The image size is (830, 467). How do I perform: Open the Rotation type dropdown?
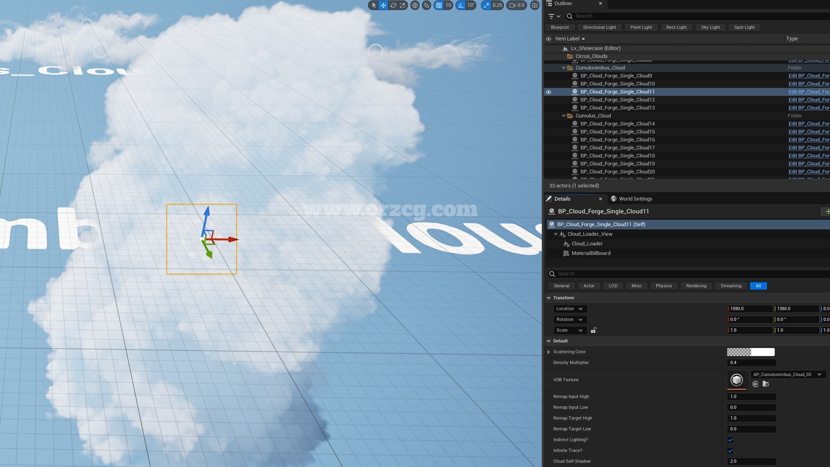tap(570, 320)
